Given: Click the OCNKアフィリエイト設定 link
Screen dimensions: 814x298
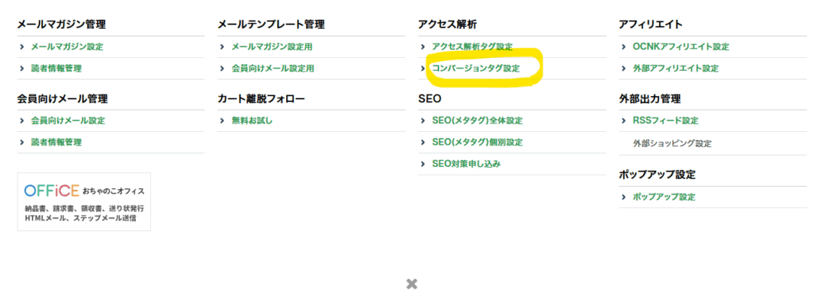Looking at the screenshot, I should click(x=680, y=47).
